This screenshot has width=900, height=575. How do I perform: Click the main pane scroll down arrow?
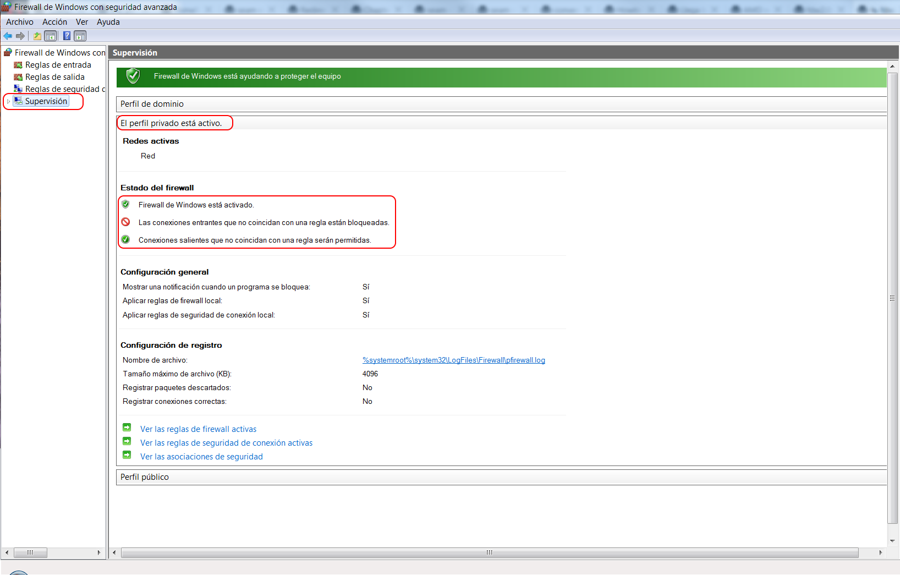click(x=892, y=541)
